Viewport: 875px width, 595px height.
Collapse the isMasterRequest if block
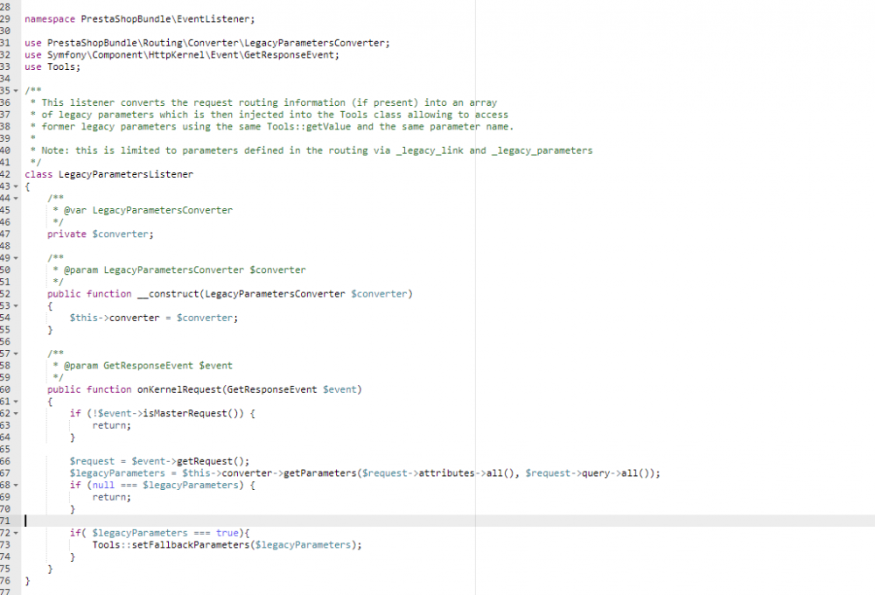(17, 413)
